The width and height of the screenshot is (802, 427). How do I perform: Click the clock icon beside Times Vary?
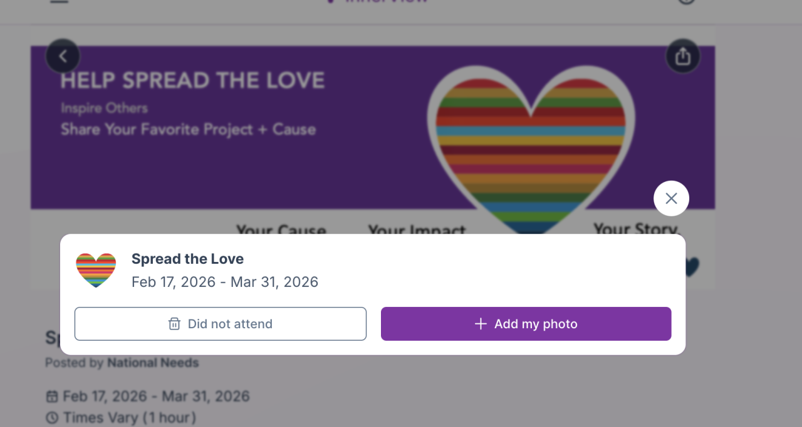click(x=52, y=418)
